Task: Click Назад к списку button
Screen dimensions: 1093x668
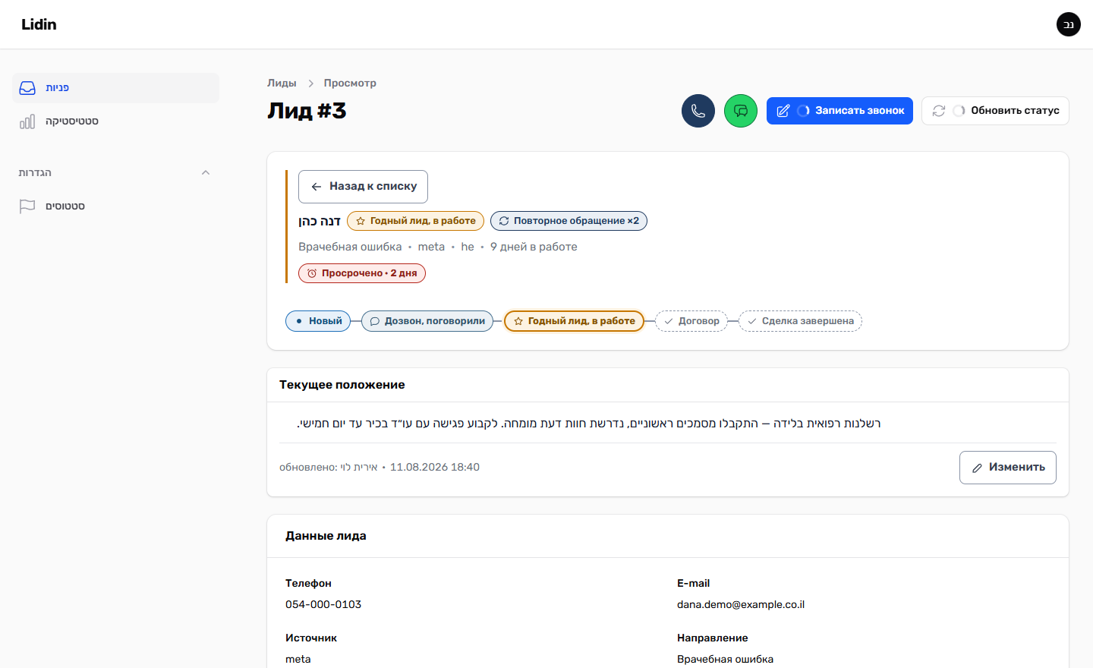Action: pos(363,187)
